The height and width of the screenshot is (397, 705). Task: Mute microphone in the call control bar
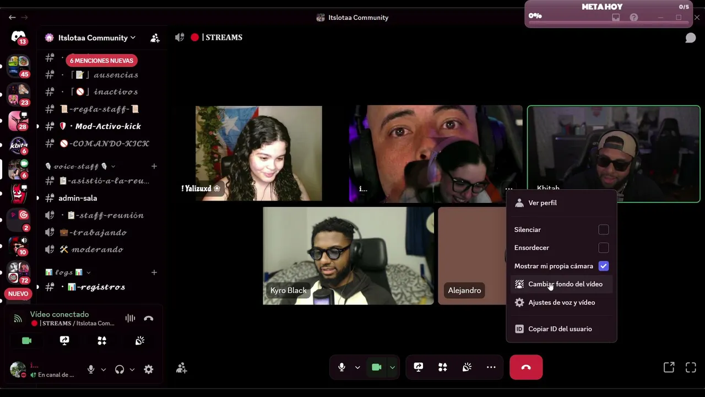click(x=341, y=367)
